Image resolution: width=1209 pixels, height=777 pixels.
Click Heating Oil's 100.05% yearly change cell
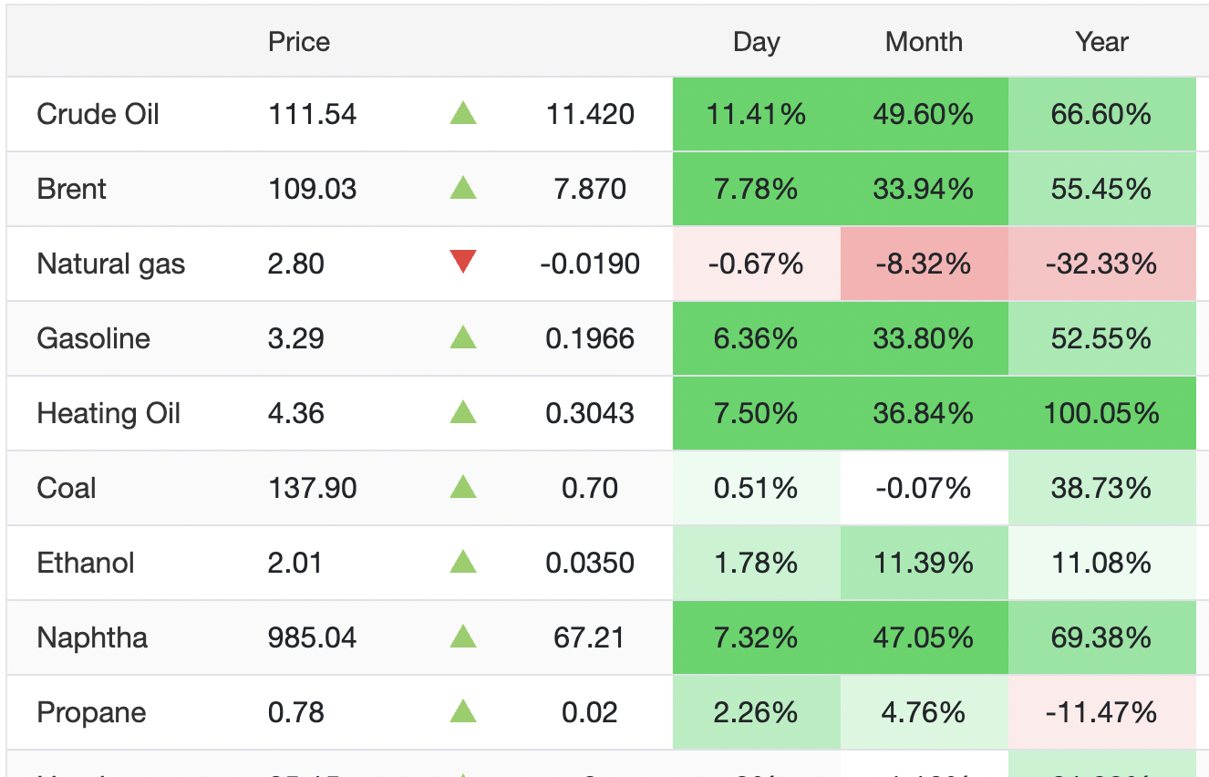pos(1101,414)
